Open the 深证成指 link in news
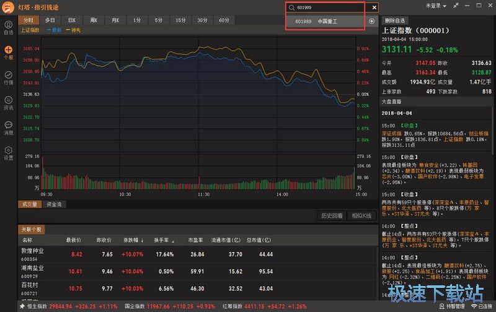 click(x=391, y=134)
